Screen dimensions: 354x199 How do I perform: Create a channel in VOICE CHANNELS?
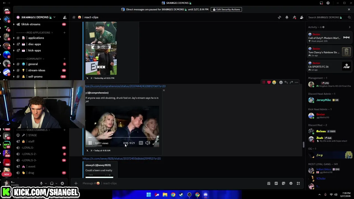coord(64,130)
